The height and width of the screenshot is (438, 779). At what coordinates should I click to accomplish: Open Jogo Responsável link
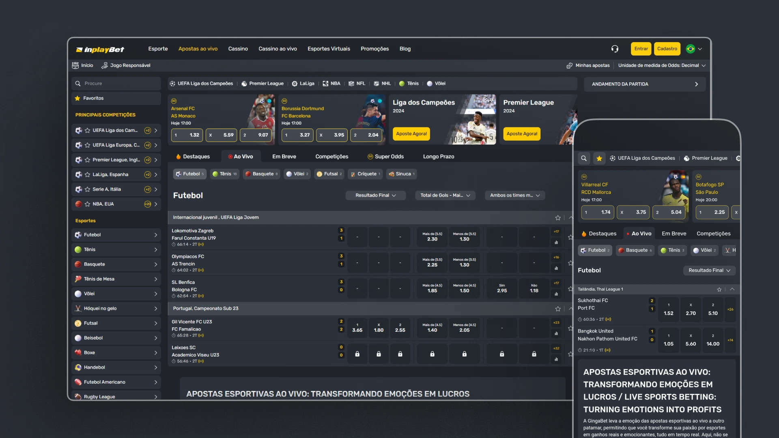(x=126, y=65)
